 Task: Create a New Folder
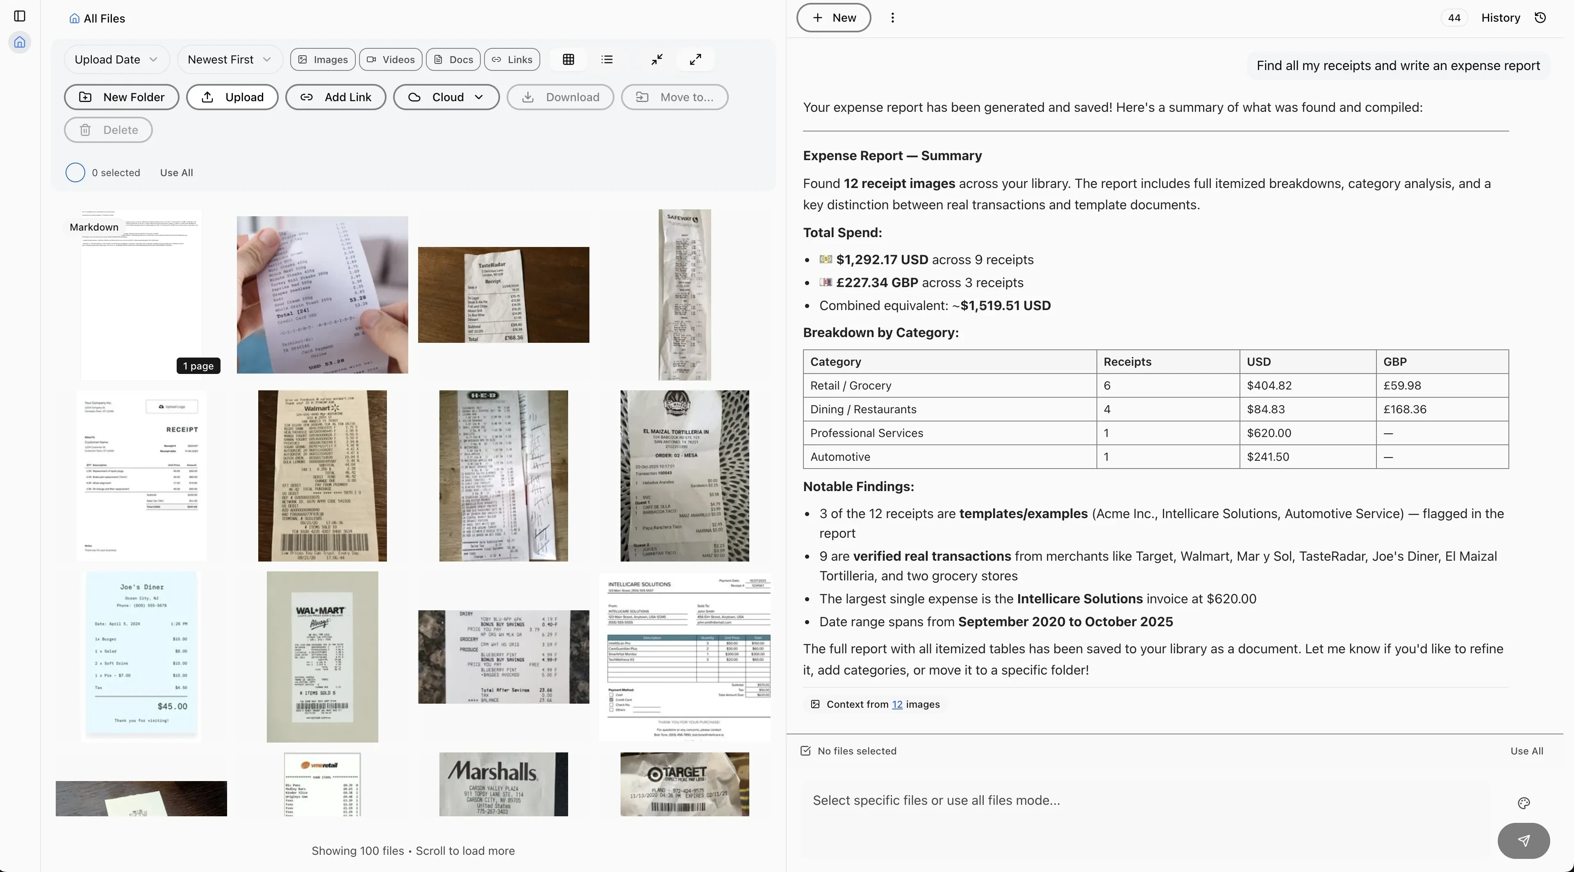tap(121, 97)
